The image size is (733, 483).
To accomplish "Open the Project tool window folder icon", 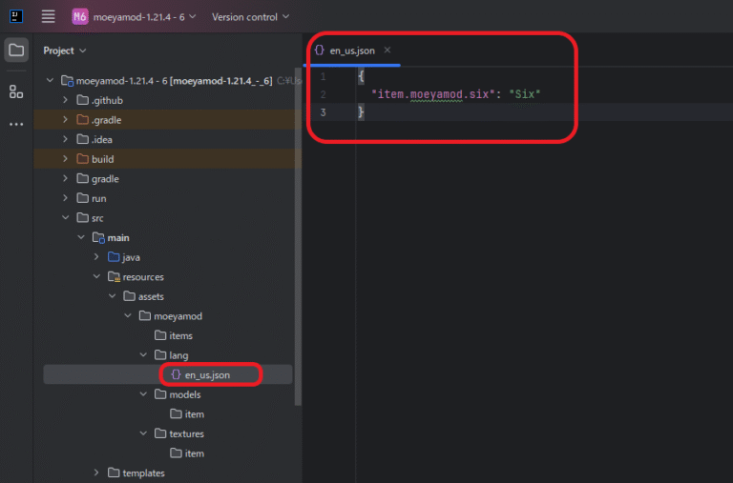I will pyautogui.click(x=16, y=50).
